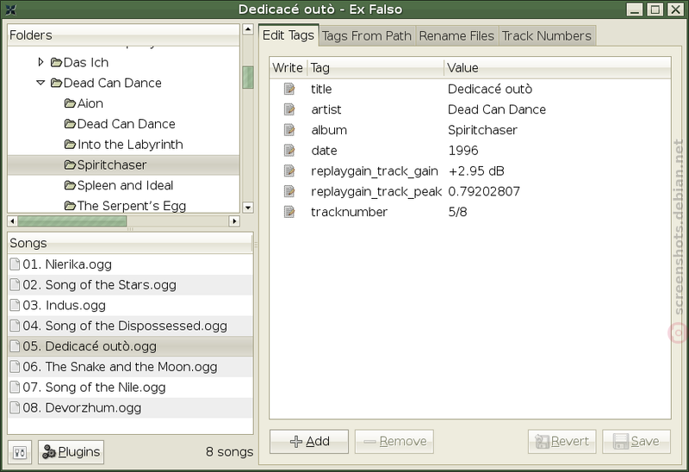Click the artist value Dead Can Dance
The width and height of the screenshot is (689, 472).
coord(497,109)
